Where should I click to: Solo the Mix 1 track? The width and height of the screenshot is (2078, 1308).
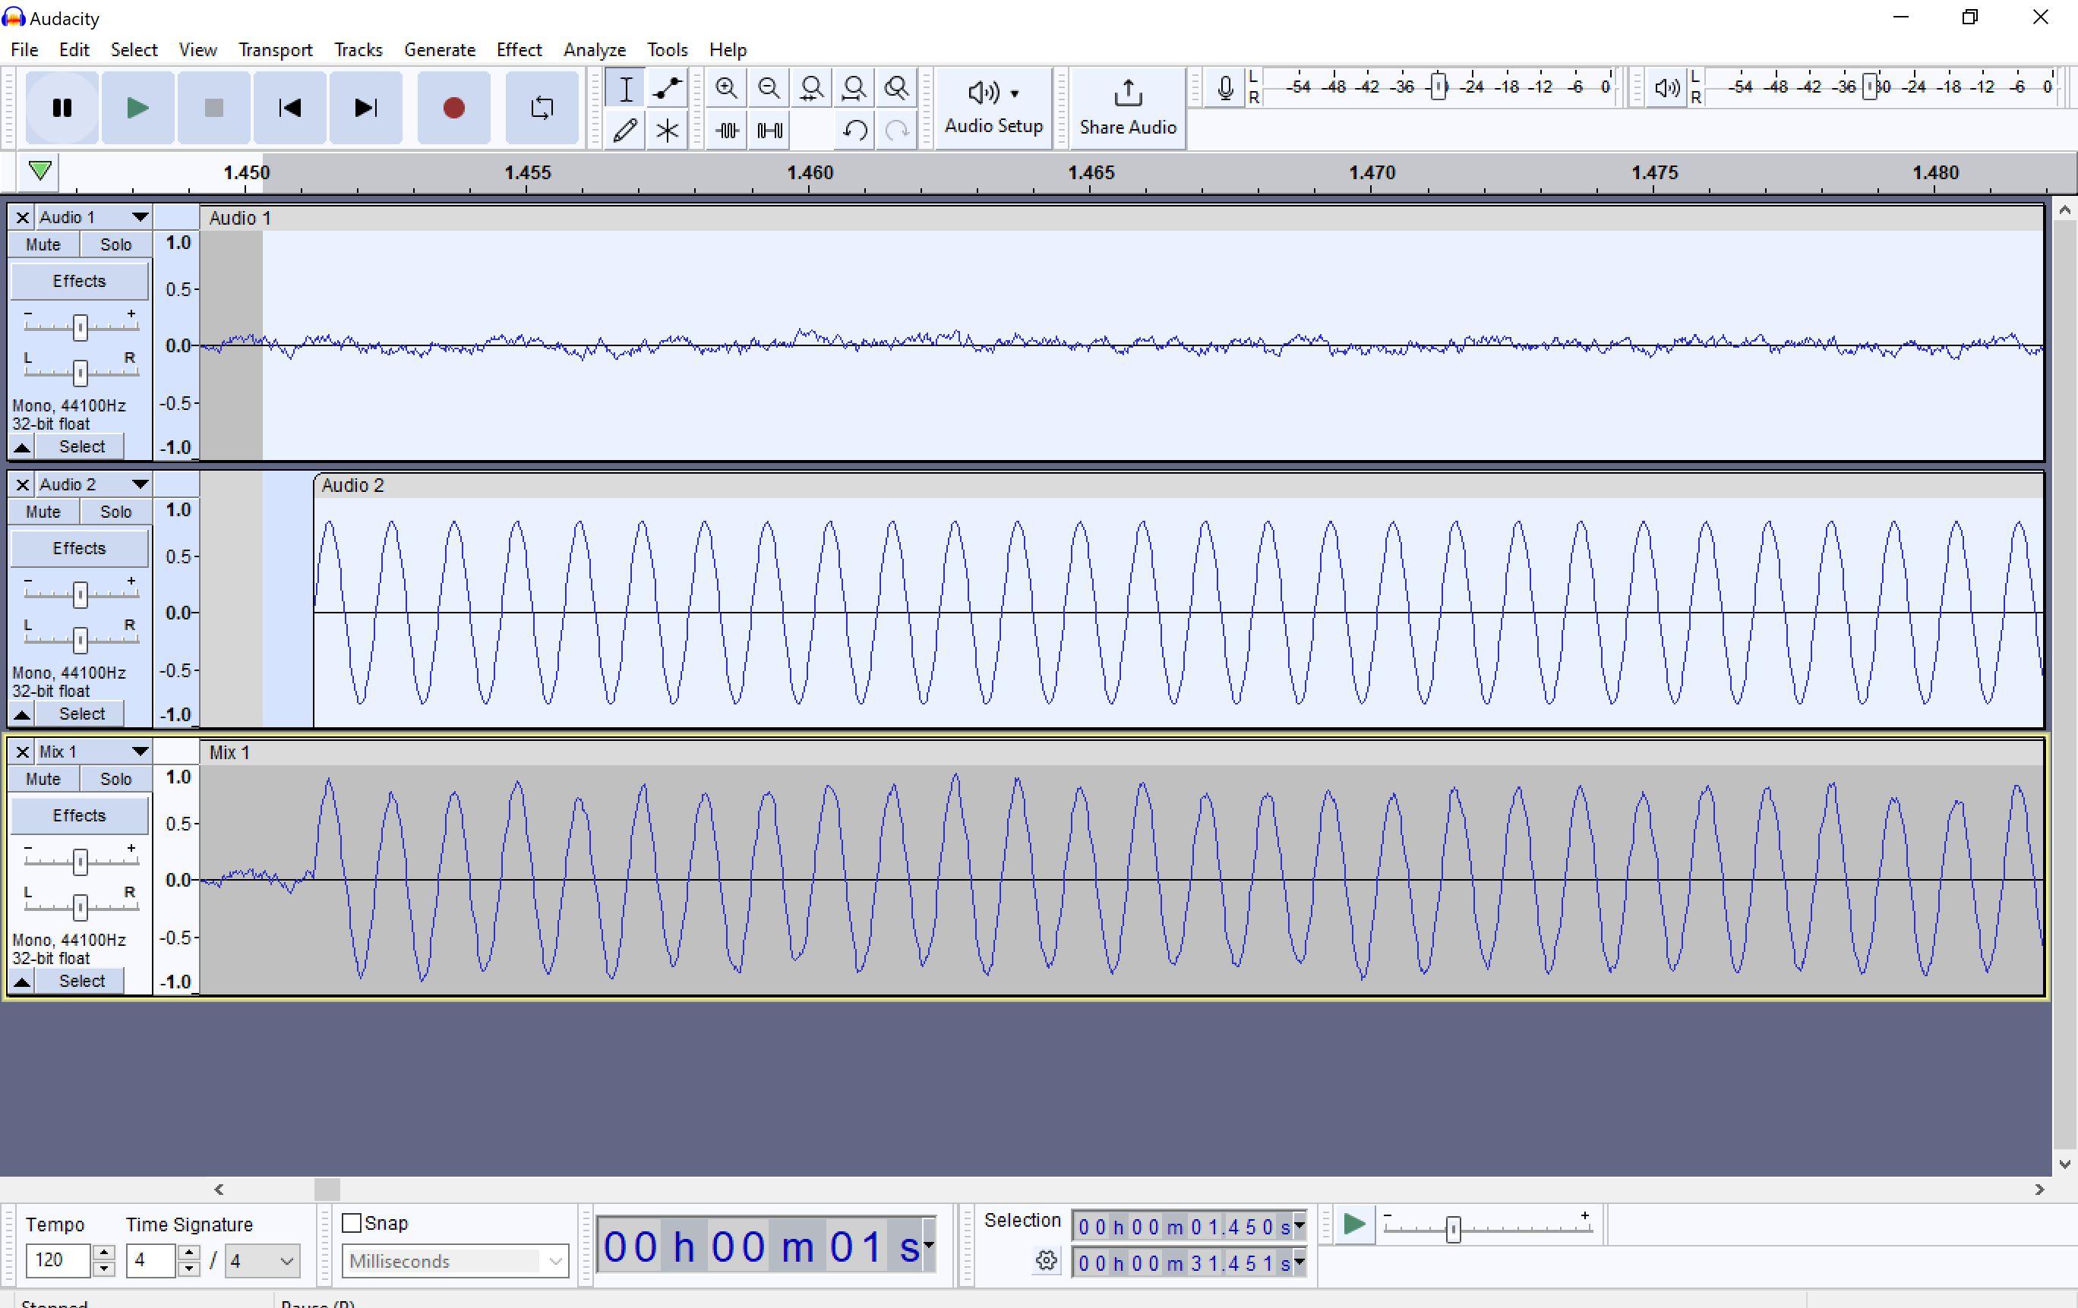coord(115,780)
